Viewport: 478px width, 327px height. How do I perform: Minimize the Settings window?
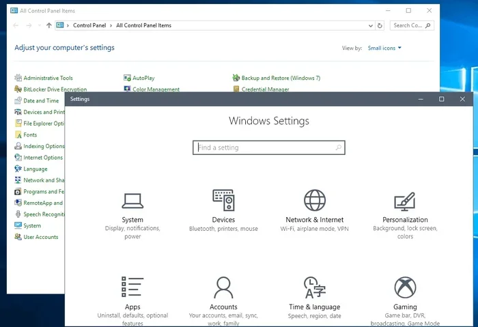pos(421,99)
